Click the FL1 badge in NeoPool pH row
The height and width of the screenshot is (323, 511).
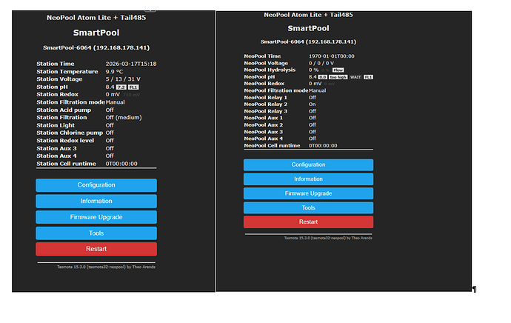pyautogui.click(x=368, y=77)
